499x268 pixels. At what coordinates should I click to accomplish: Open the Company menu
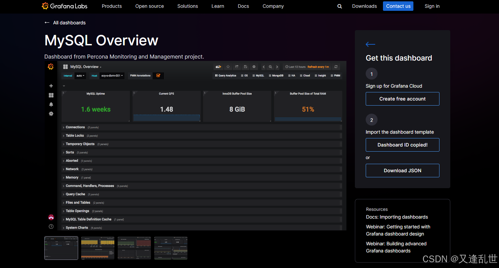click(273, 6)
